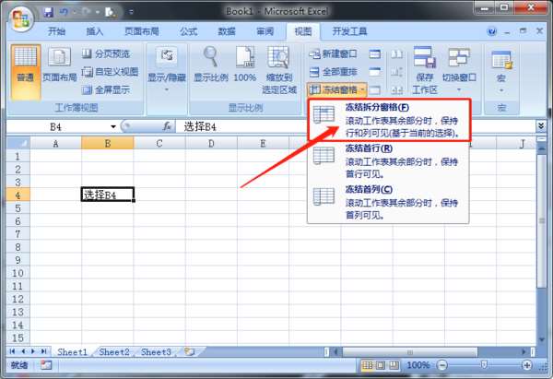Select column A header
This screenshot has height=379, width=553.
pos(55,143)
